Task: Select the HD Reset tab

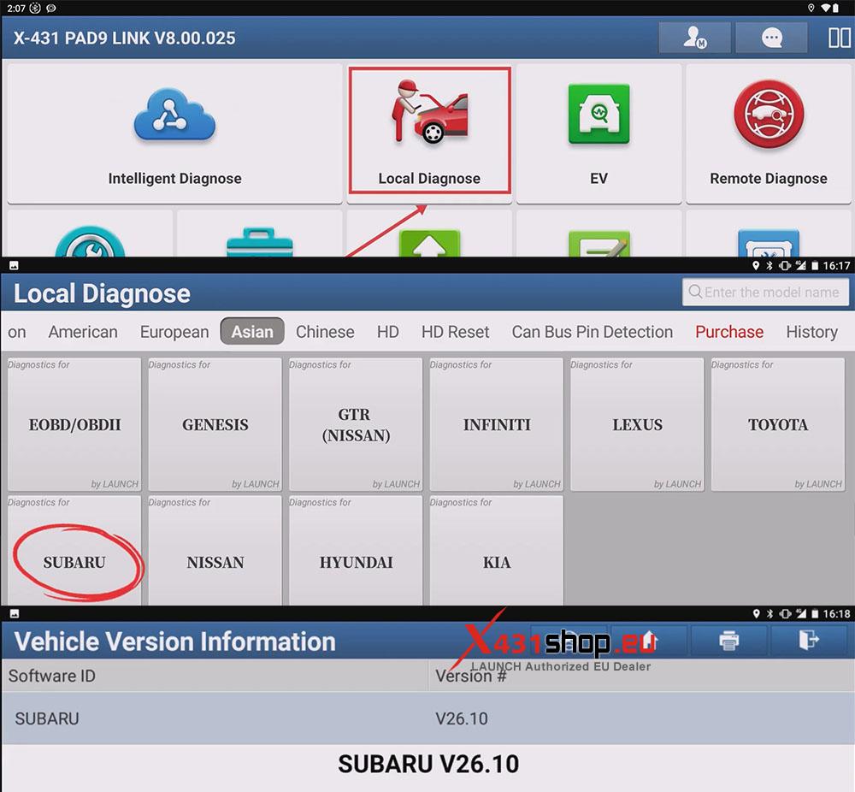Action: point(455,332)
